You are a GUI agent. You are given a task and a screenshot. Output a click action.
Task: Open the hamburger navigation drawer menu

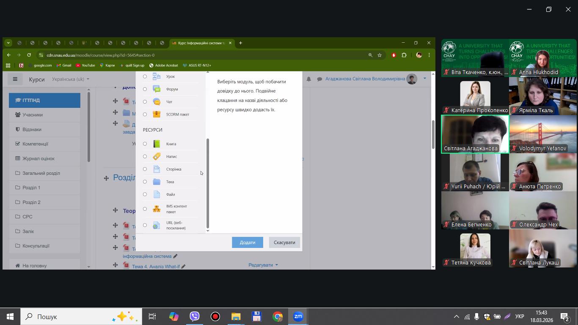coord(15,79)
